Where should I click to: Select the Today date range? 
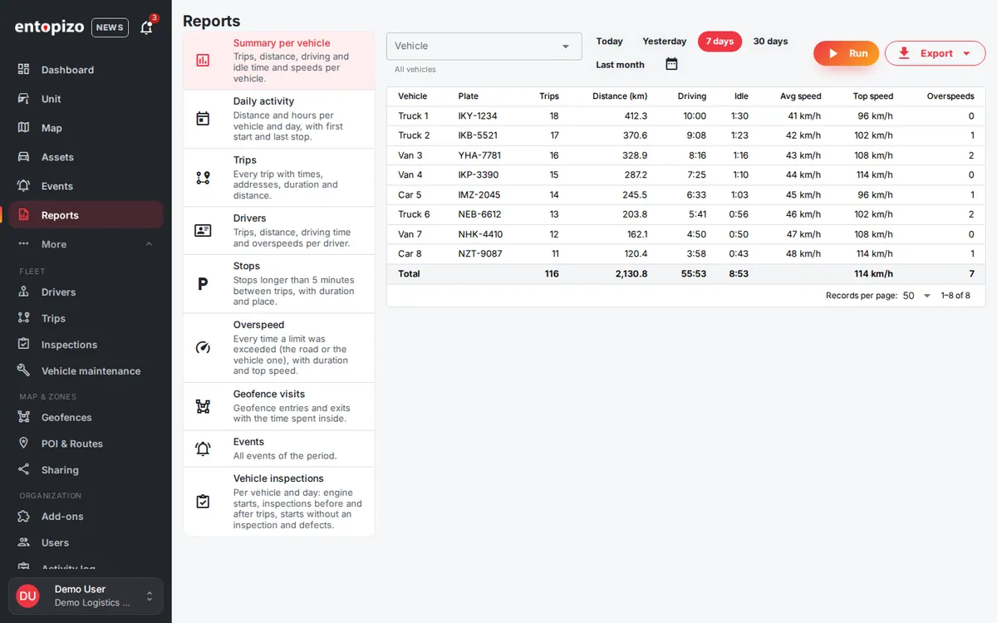pos(610,42)
